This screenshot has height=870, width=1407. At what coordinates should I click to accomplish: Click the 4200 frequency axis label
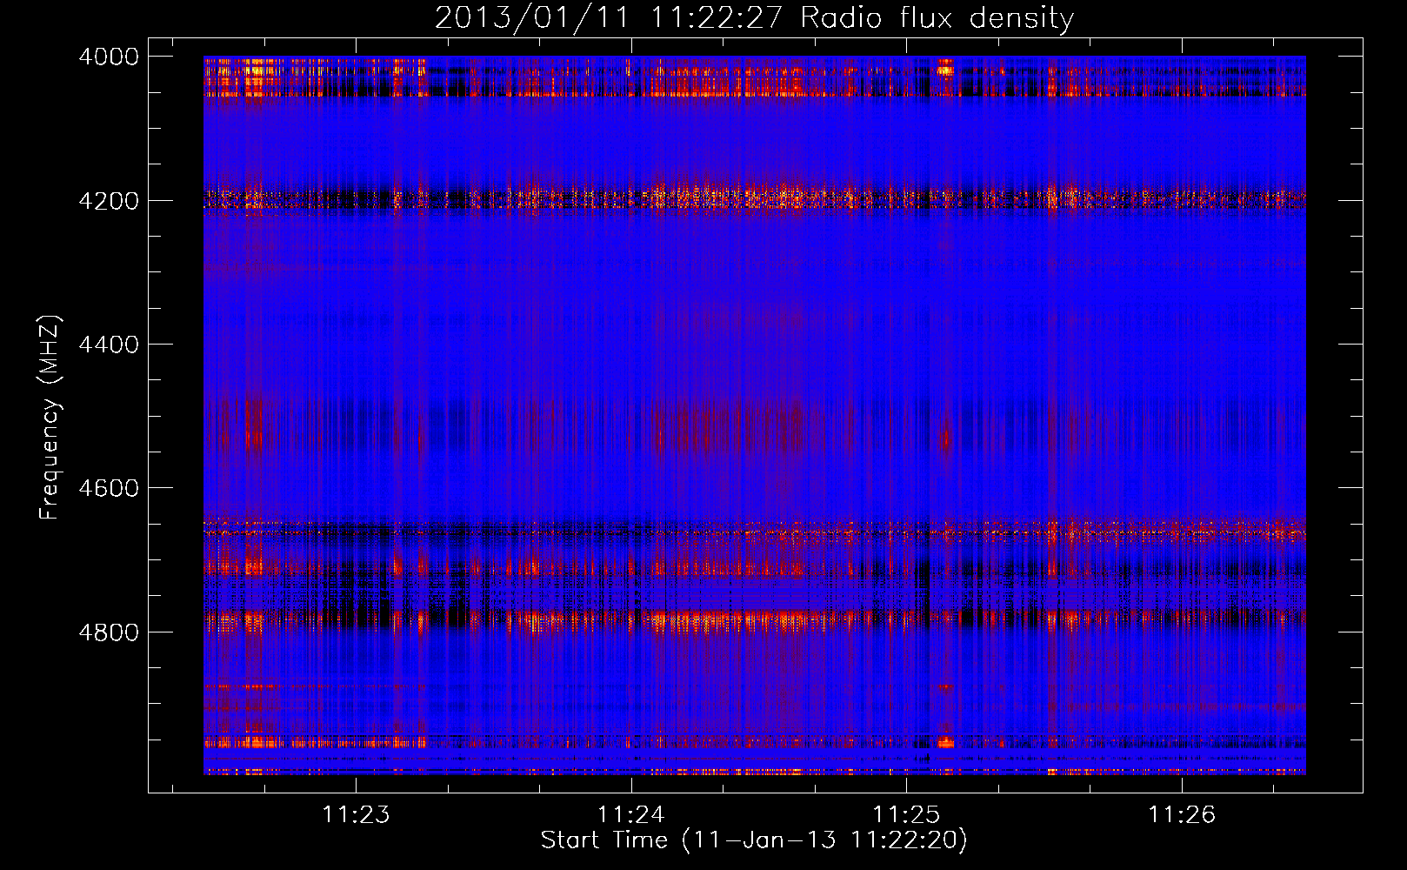[x=109, y=201]
